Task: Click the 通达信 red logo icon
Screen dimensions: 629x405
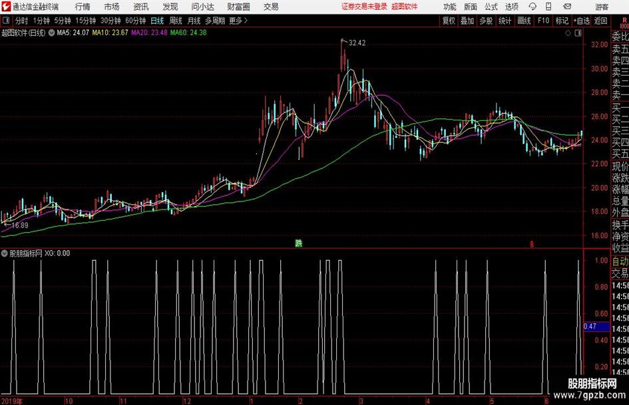Action: [x=5, y=7]
